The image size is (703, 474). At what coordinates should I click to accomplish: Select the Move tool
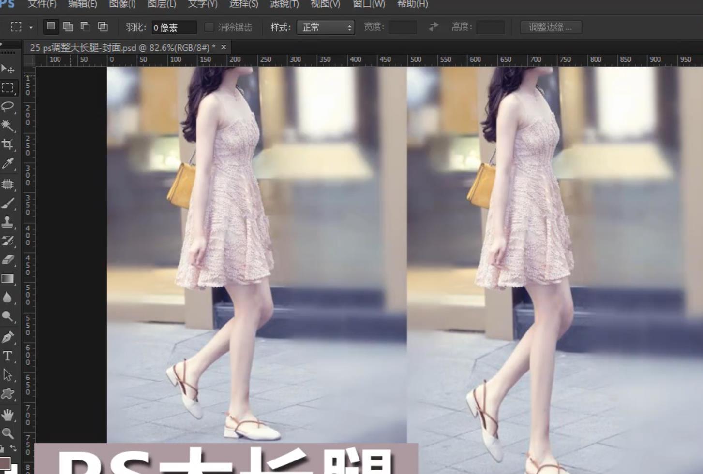coord(8,69)
